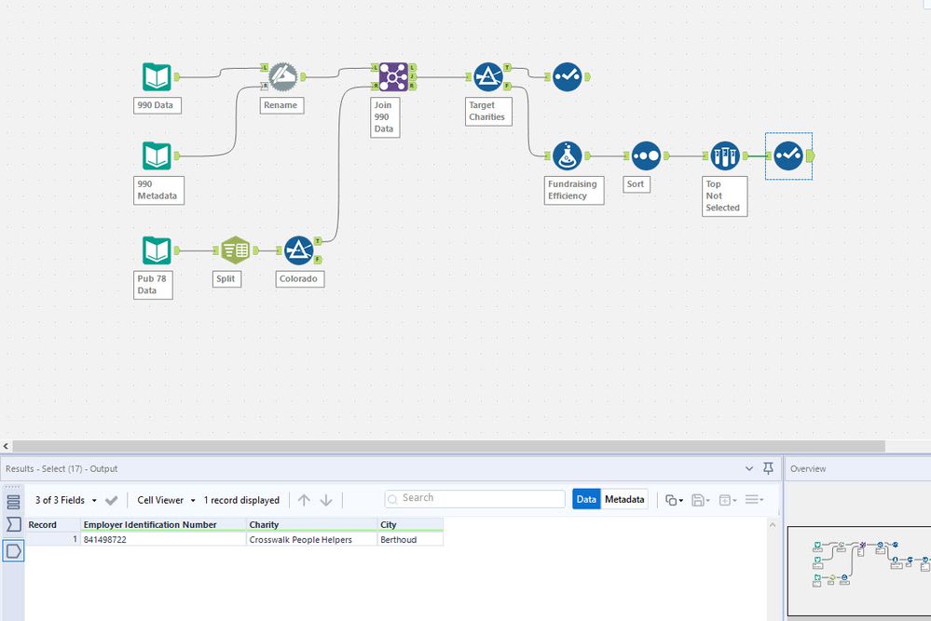Show the input anchor data in Results

[13, 524]
